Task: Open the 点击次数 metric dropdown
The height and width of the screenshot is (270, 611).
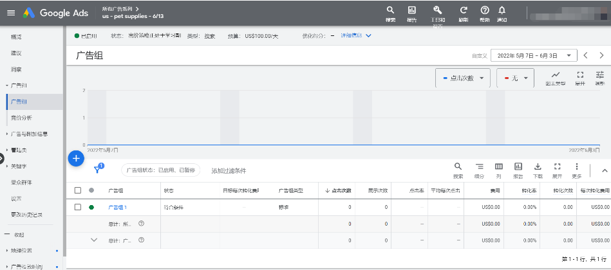Action: [463, 78]
